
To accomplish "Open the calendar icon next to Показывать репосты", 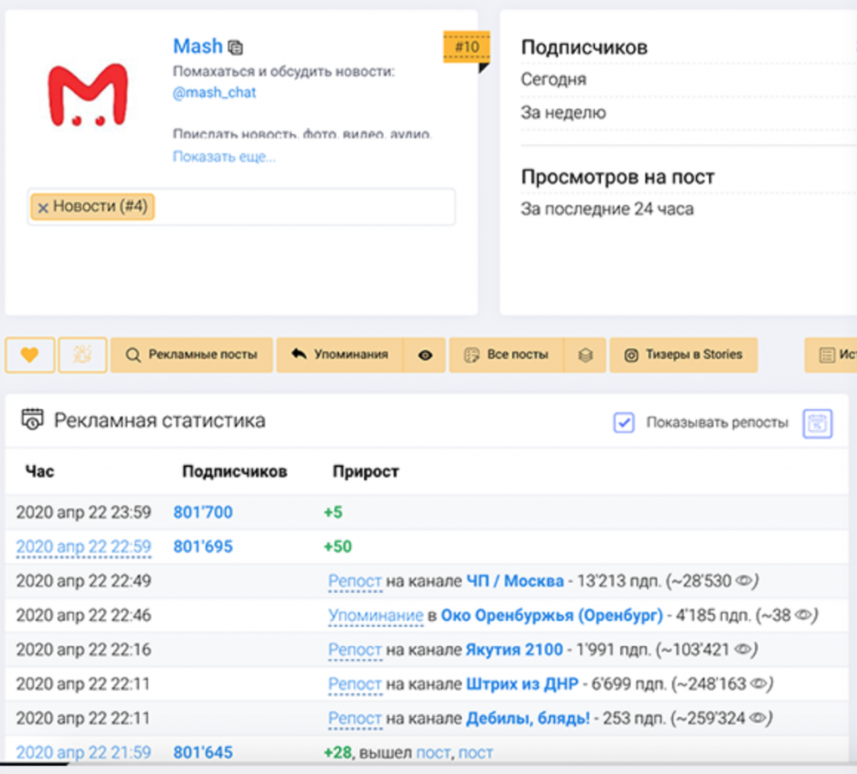I will [x=817, y=423].
